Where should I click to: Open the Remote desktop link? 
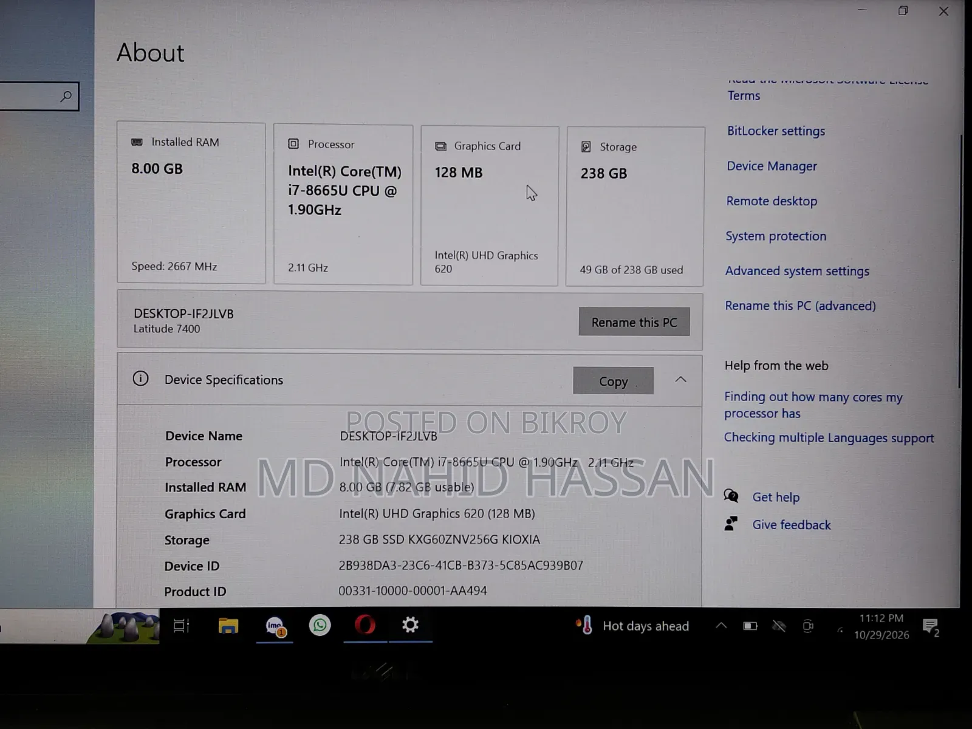(x=772, y=201)
